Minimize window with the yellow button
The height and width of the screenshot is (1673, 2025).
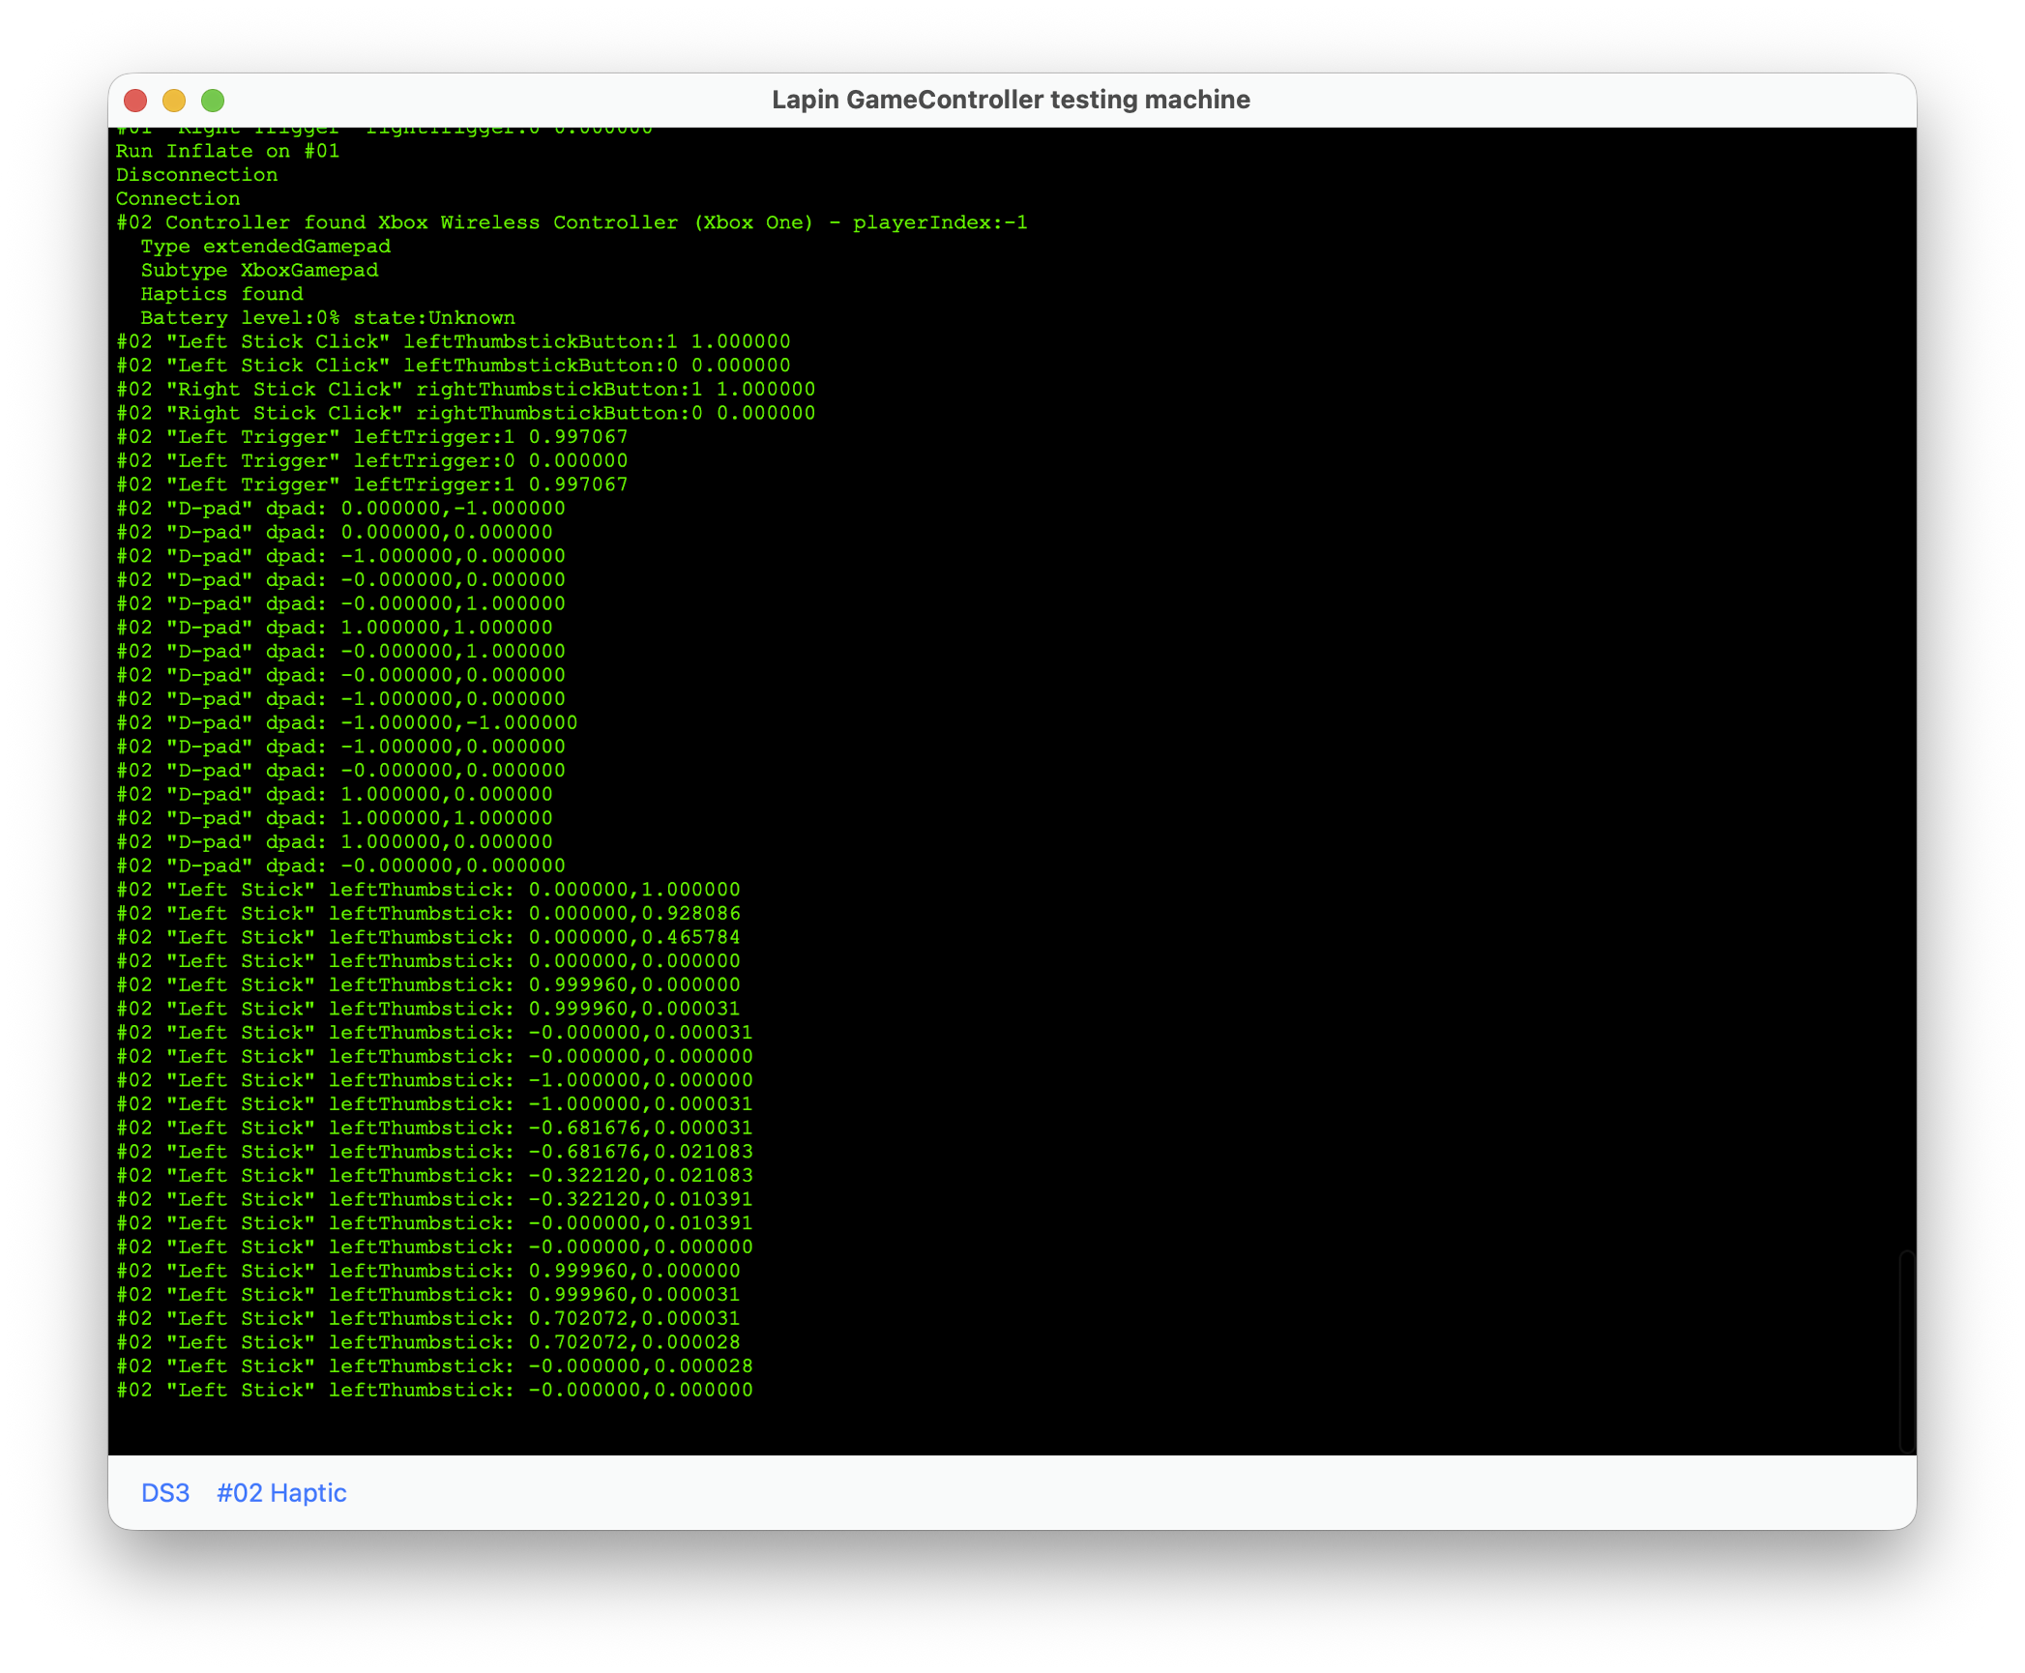(x=174, y=101)
